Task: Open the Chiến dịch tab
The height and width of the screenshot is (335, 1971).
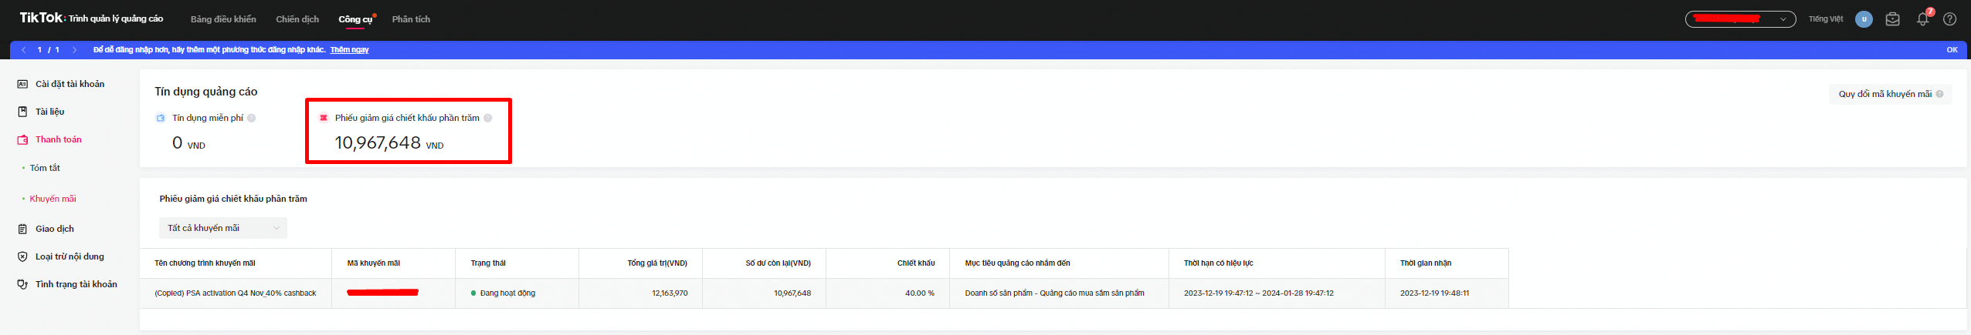Action: (297, 19)
